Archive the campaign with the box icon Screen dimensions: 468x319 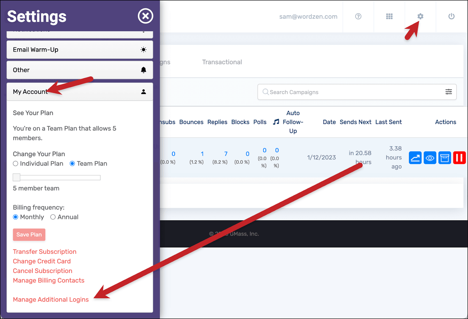[445, 158]
